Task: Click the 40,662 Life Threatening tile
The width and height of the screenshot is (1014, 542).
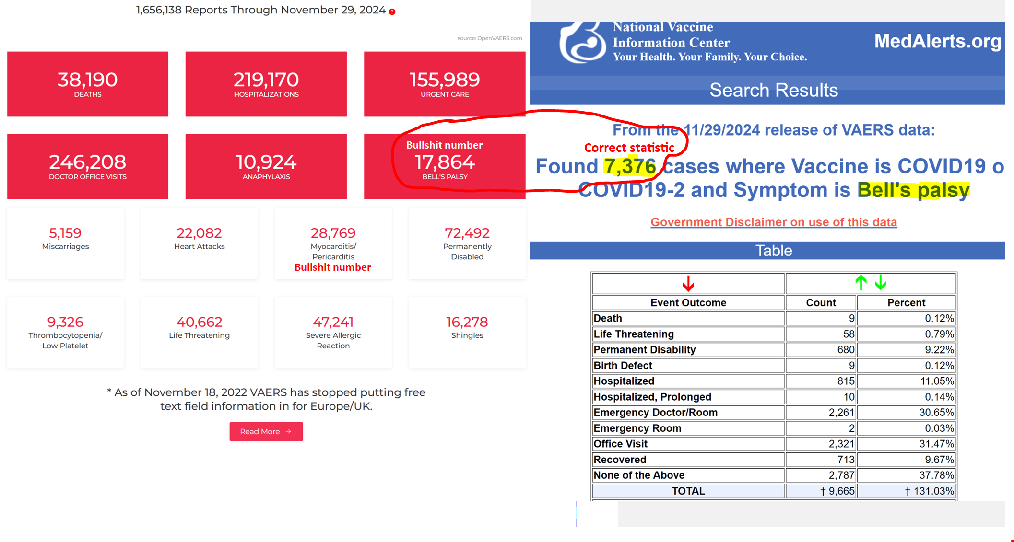Action: pyautogui.click(x=200, y=333)
